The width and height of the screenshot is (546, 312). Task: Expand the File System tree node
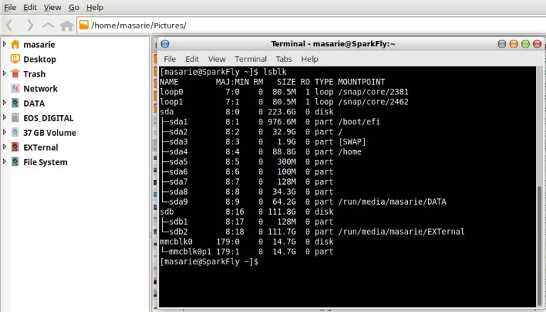[4, 162]
